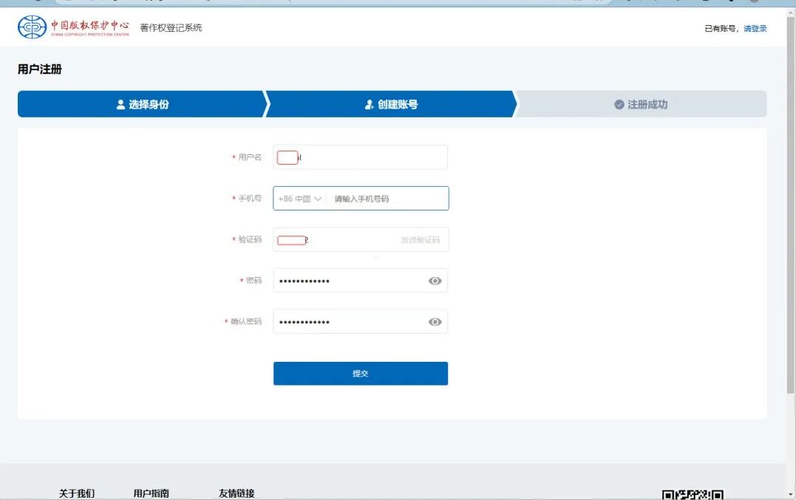Screen dimensions: 796x500
Task: Click the red asterisk beside 手机号 label
Action: coord(235,198)
